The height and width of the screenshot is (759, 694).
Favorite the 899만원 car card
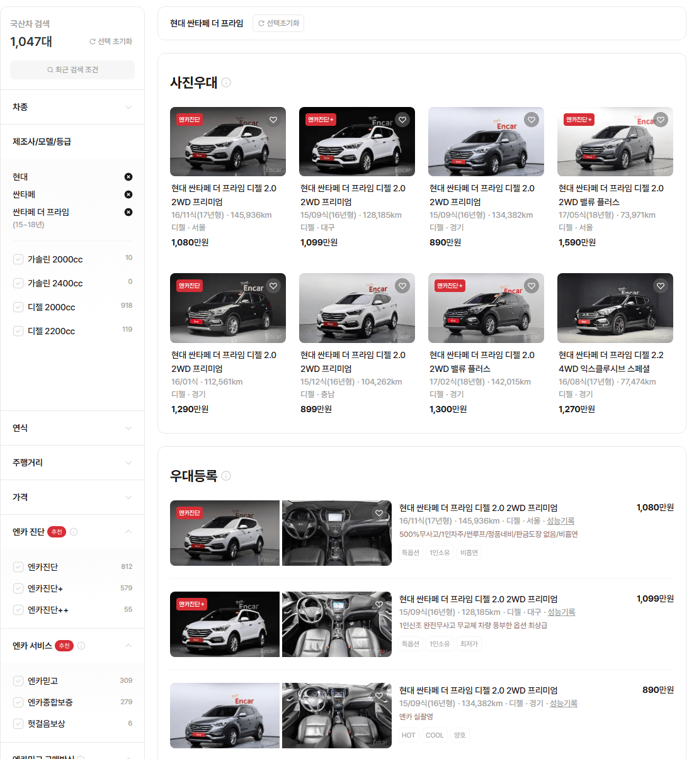[x=402, y=286]
